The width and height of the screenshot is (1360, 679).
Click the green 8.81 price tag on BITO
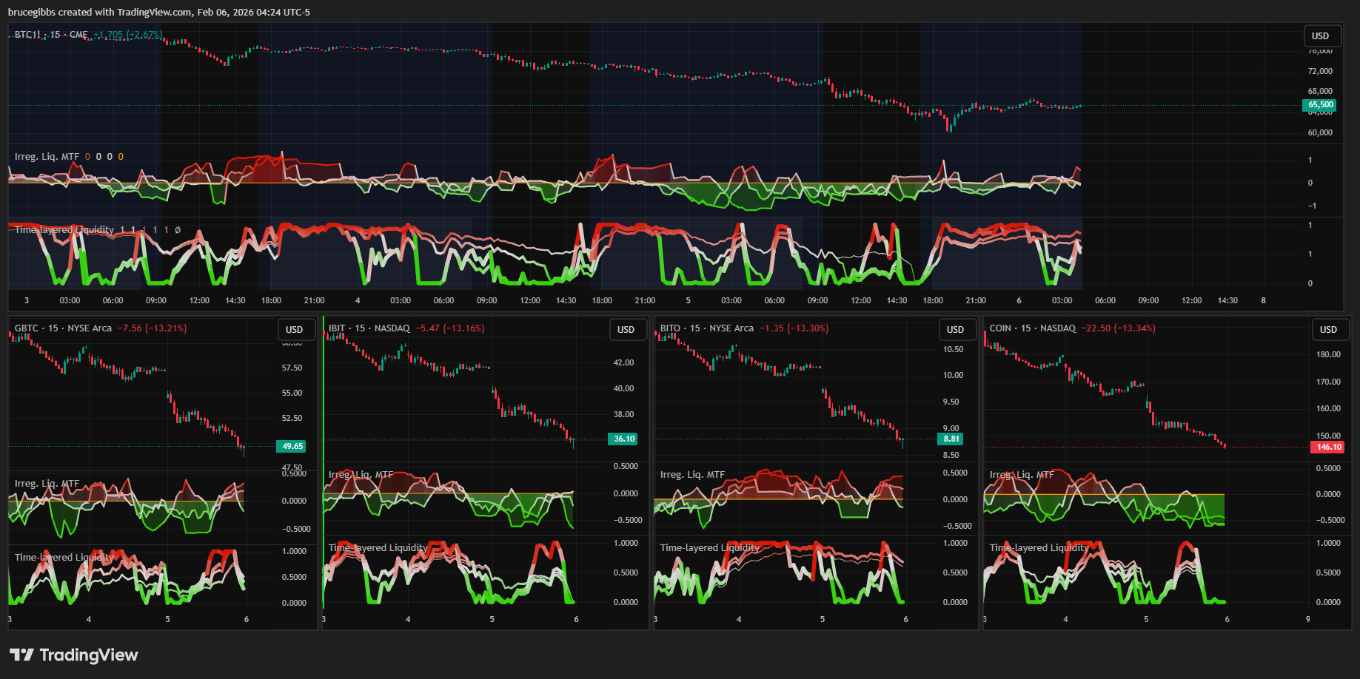[951, 439]
